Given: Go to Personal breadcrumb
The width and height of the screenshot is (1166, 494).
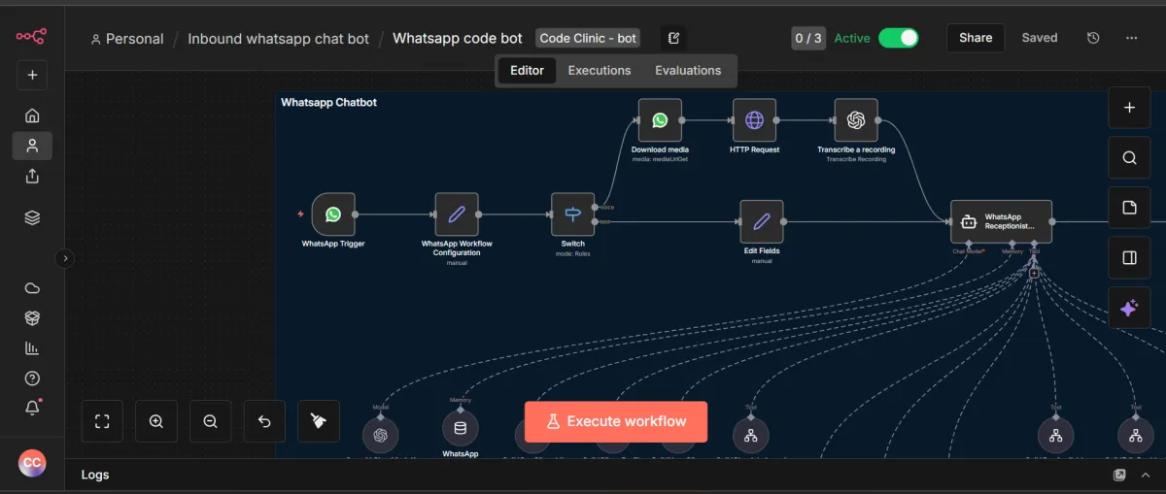Looking at the screenshot, I should [x=126, y=39].
